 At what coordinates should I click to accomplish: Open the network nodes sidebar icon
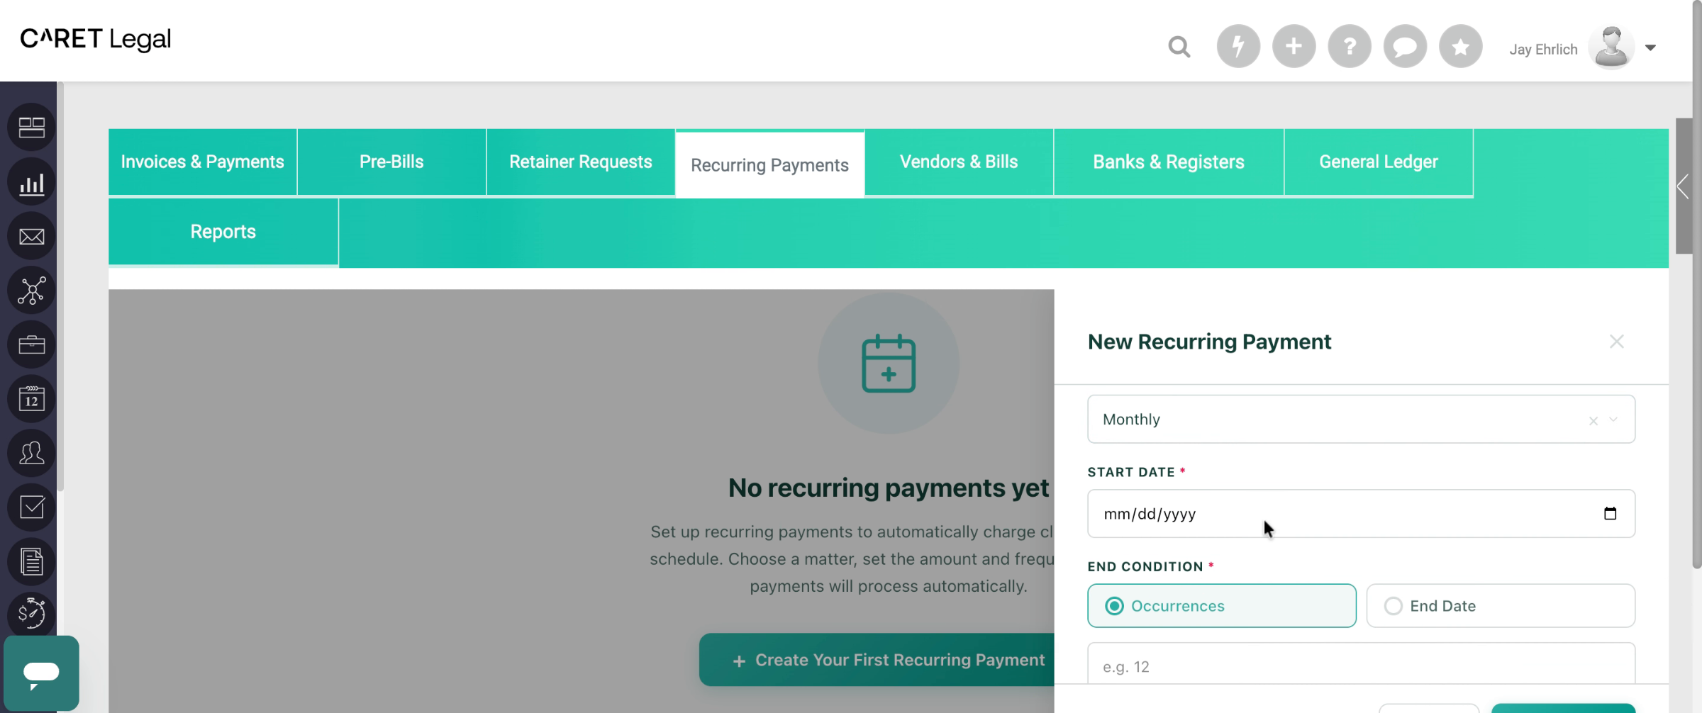point(31,291)
